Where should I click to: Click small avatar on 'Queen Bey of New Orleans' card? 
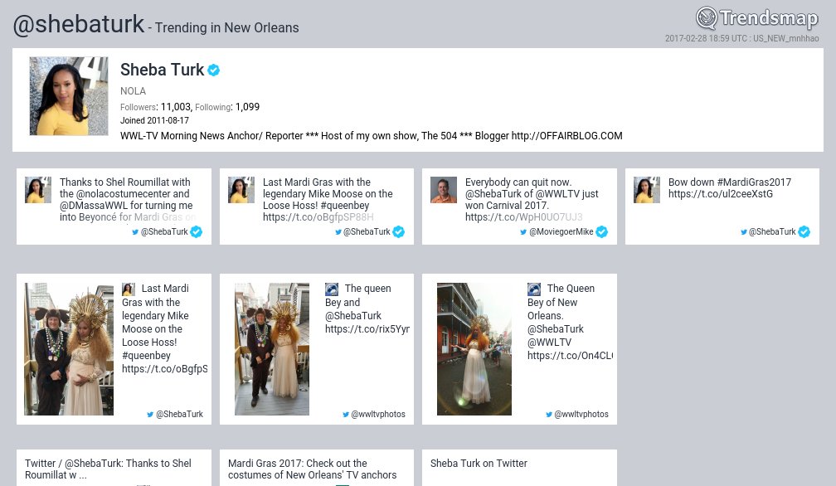pos(534,289)
